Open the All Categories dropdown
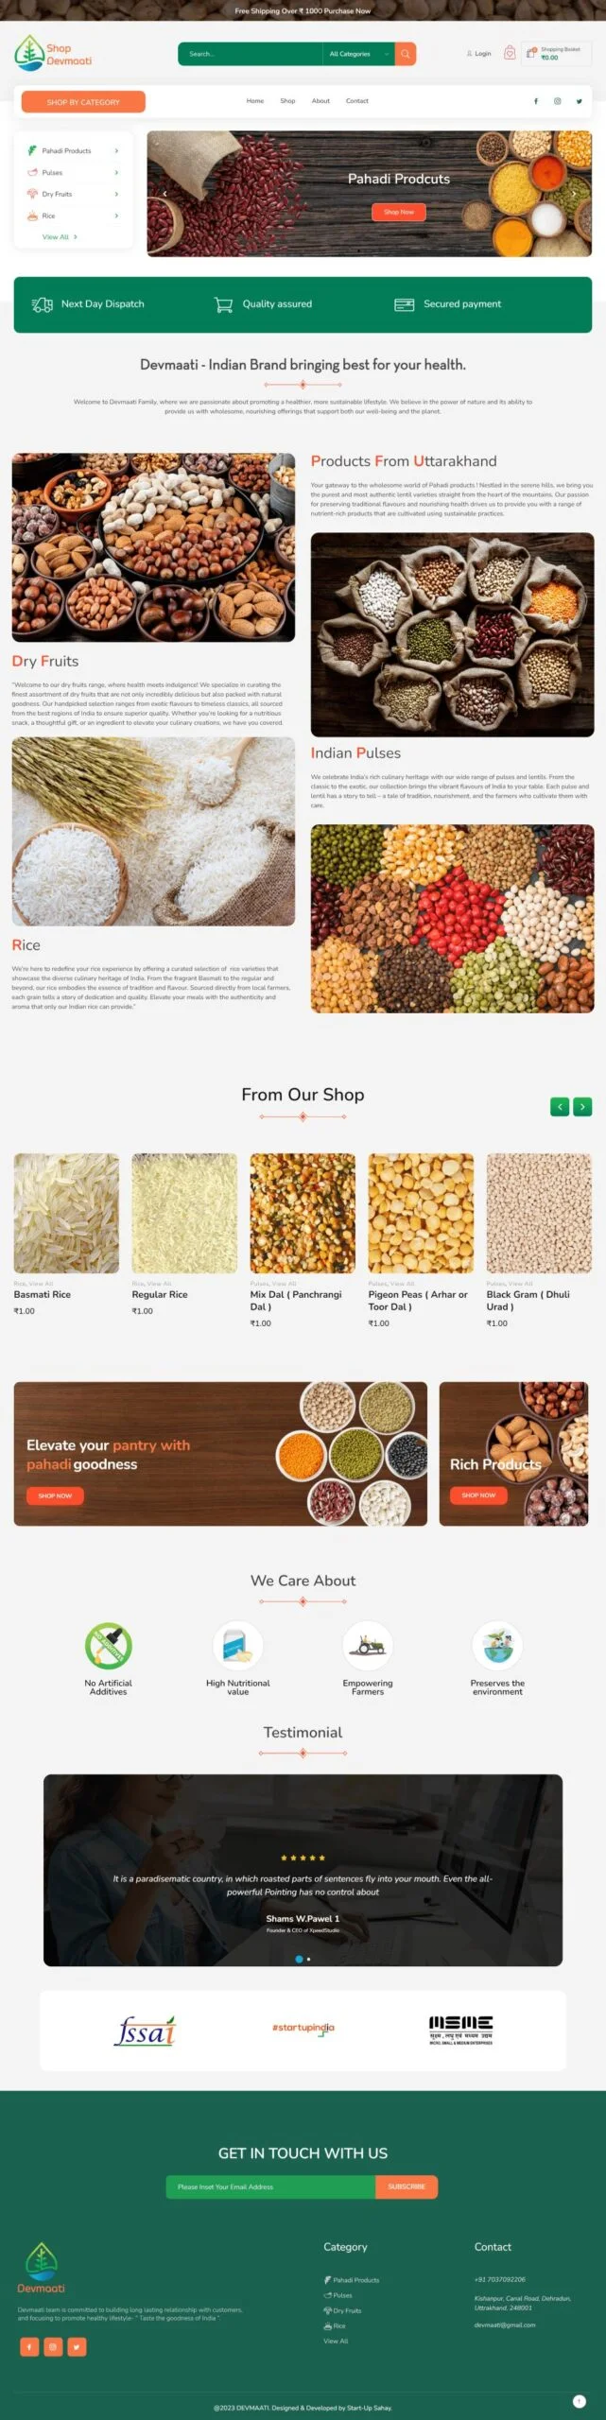Image resolution: width=606 pixels, height=2420 pixels. [x=359, y=54]
